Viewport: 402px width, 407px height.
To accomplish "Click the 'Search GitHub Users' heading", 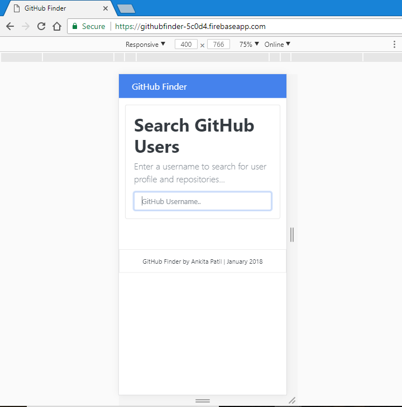I will (194, 136).
